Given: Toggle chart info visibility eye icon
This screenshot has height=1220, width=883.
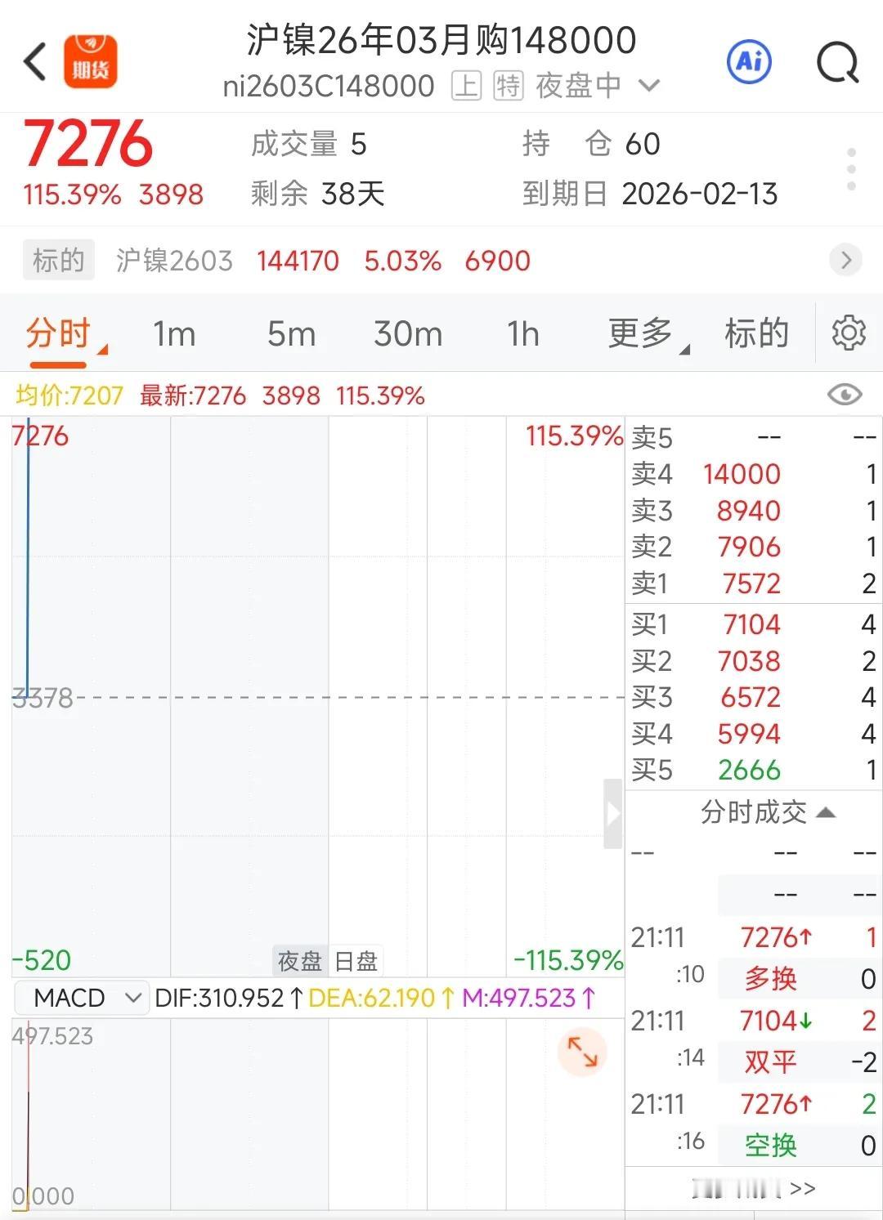Looking at the screenshot, I should tap(845, 395).
